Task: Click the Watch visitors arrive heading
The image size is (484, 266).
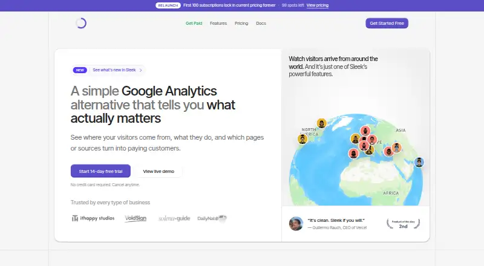Action: pyautogui.click(x=333, y=66)
